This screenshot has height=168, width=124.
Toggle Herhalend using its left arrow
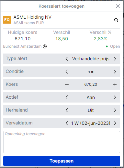(67, 110)
